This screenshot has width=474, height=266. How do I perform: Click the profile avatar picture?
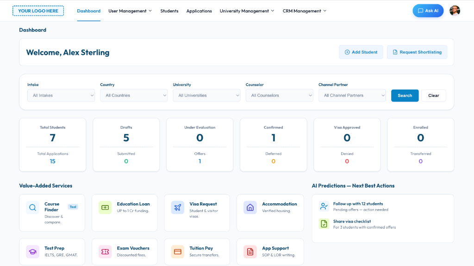point(455,10)
